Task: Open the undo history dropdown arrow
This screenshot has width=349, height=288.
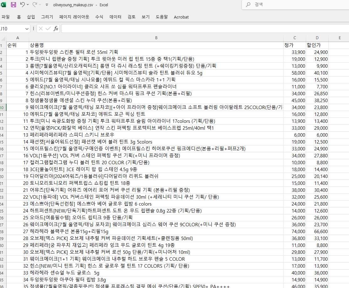Action: pyautogui.click(x=28, y=5)
